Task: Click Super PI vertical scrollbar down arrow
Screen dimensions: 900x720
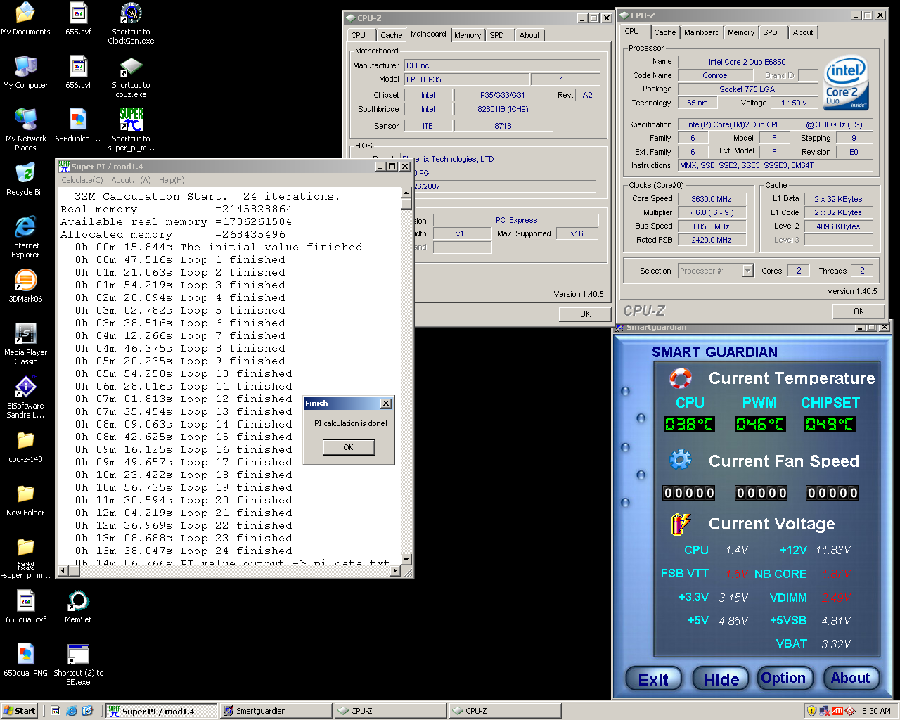Action: coord(406,560)
